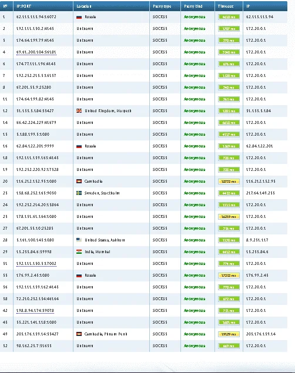Image resolution: width=295 pixels, height=373 pixels.
Task: Click the Russia flag in the 176.99.2.45 row
Action: coord(79,275)
